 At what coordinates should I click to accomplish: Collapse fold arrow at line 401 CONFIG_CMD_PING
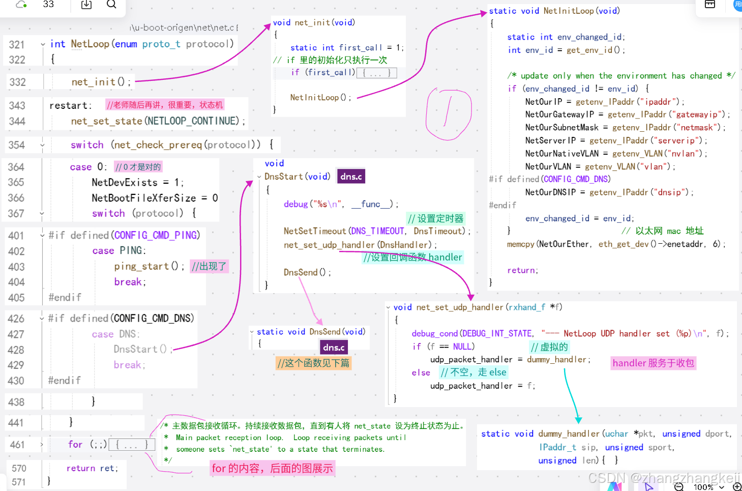(x=42, y=236)
